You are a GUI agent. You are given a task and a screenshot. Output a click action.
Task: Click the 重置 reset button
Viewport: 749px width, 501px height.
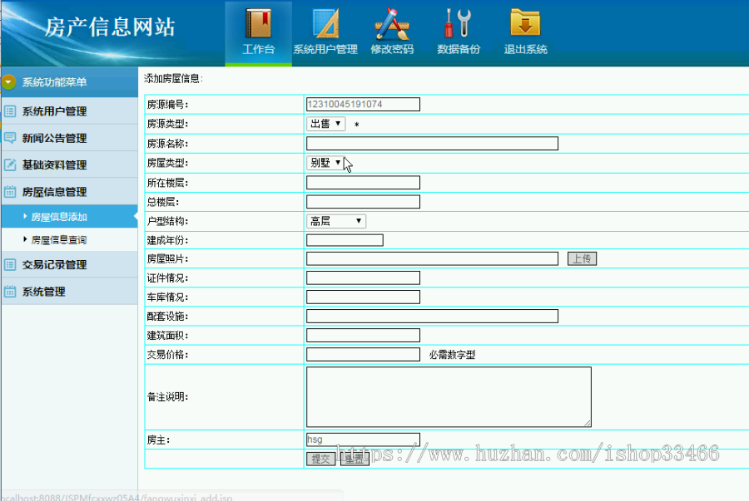[354, 458]
